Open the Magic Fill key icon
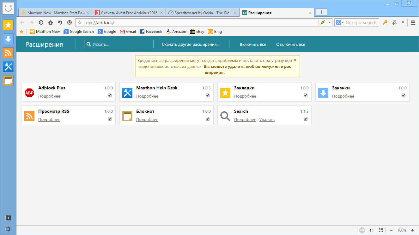Image resolution: width=419 pixels, height=235 pixels. (385, 22)
